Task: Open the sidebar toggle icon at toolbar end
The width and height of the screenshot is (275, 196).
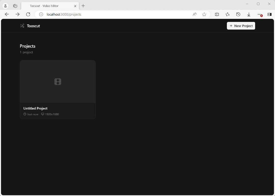Action: click(270, 15)
